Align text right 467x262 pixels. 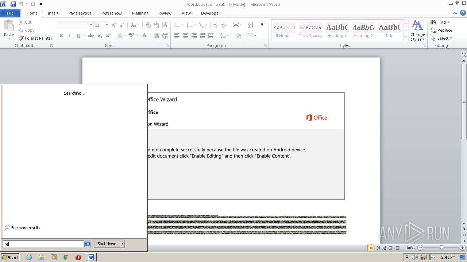(194, 36)
